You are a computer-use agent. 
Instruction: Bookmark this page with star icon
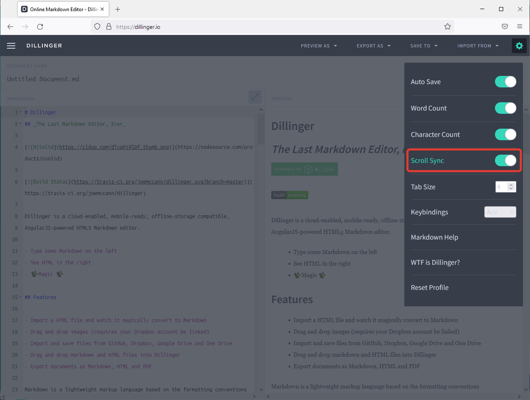(x=447, y=26)
